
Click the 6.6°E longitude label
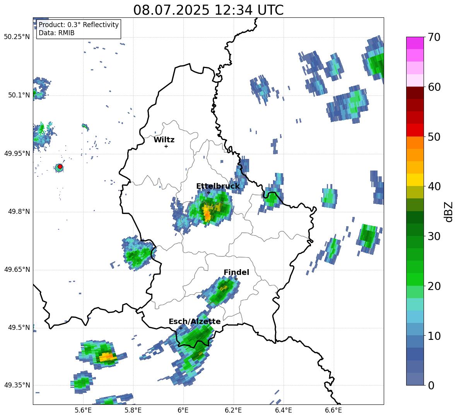tap(333, 410)
